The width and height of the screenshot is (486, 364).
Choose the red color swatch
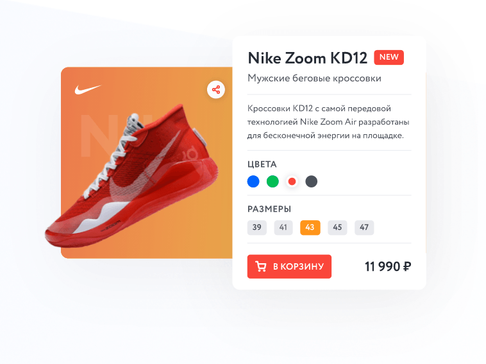(292, 181)
